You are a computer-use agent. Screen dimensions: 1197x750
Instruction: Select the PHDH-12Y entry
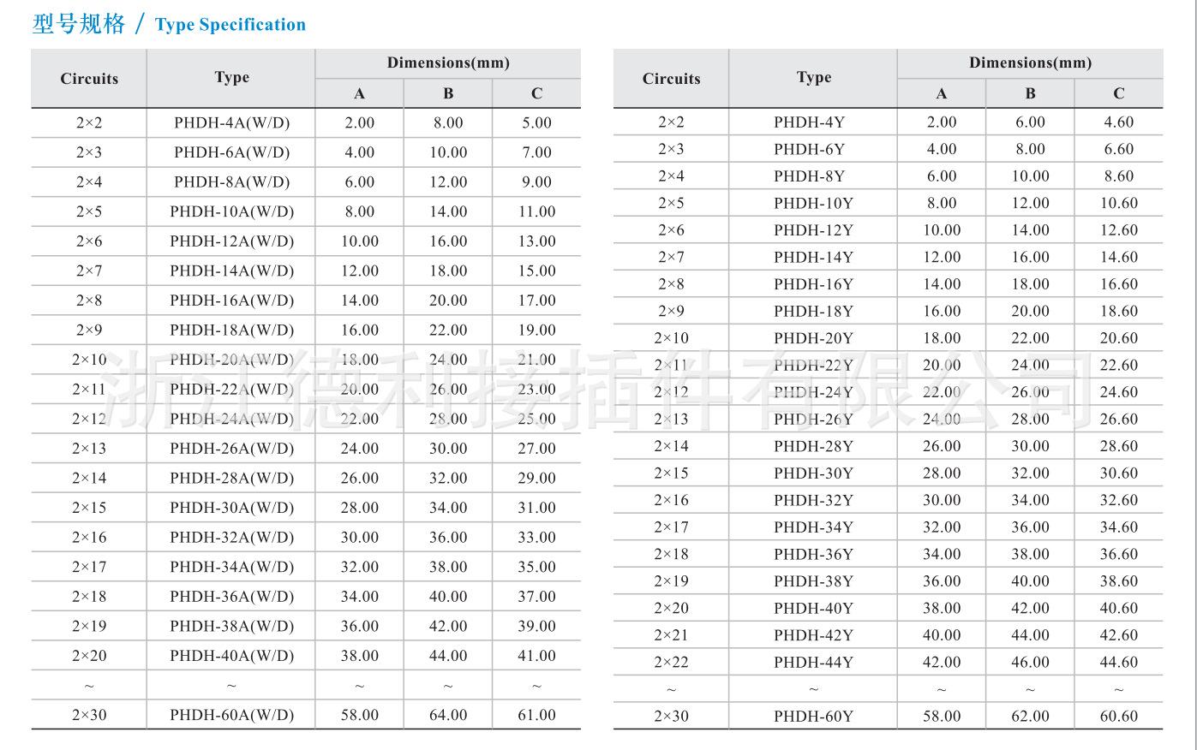click(x=813, y=230)
